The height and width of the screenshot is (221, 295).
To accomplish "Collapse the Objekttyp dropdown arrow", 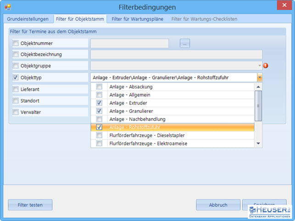I will [259, 77].
